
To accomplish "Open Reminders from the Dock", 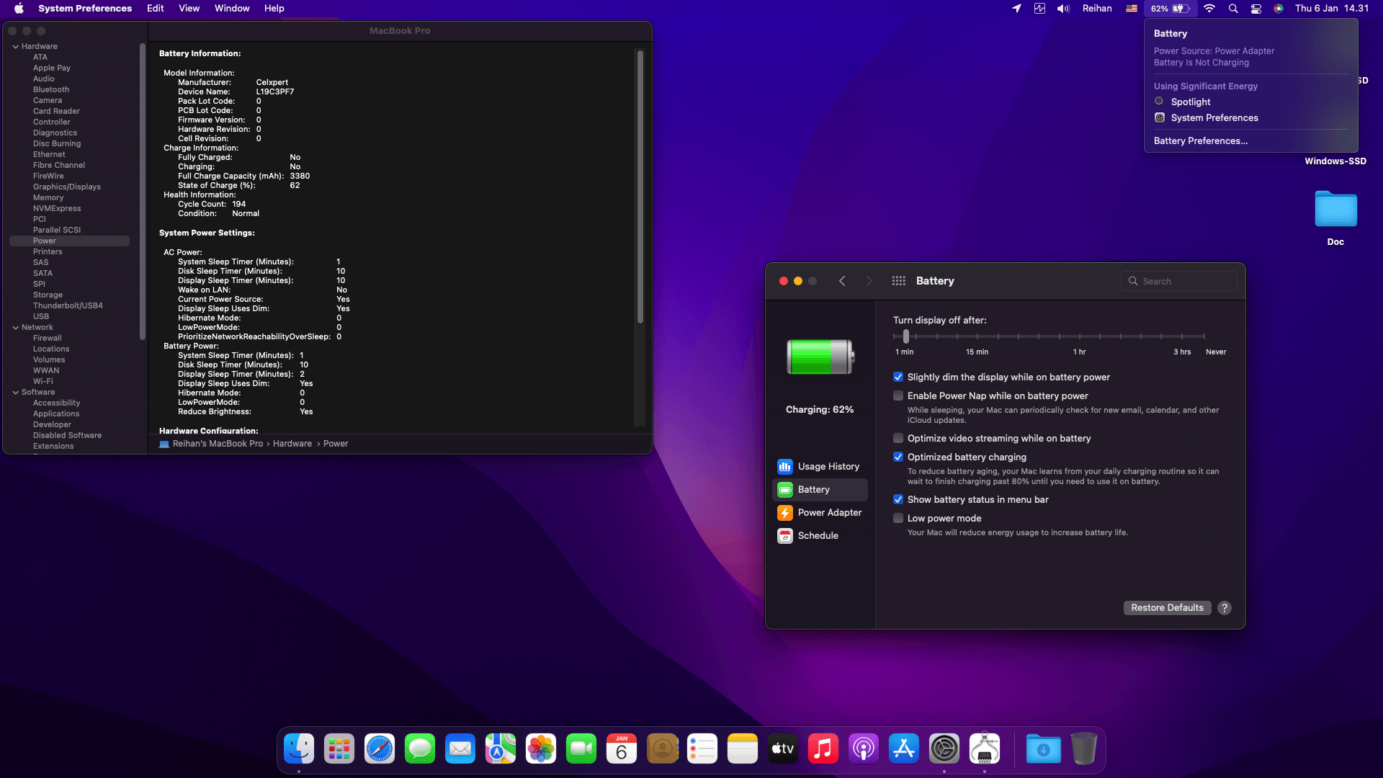I will tap(702, 749).
